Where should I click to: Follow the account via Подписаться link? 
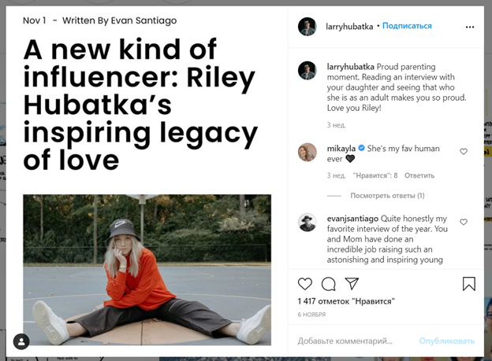(407, 26)
